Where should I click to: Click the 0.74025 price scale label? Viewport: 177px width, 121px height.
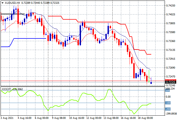click(x=171, y=14)
